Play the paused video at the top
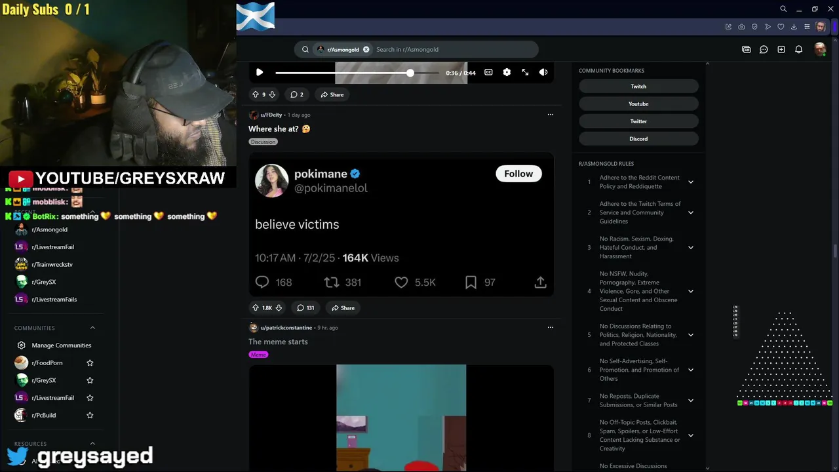The image size is (839, 472). (260, 72)
